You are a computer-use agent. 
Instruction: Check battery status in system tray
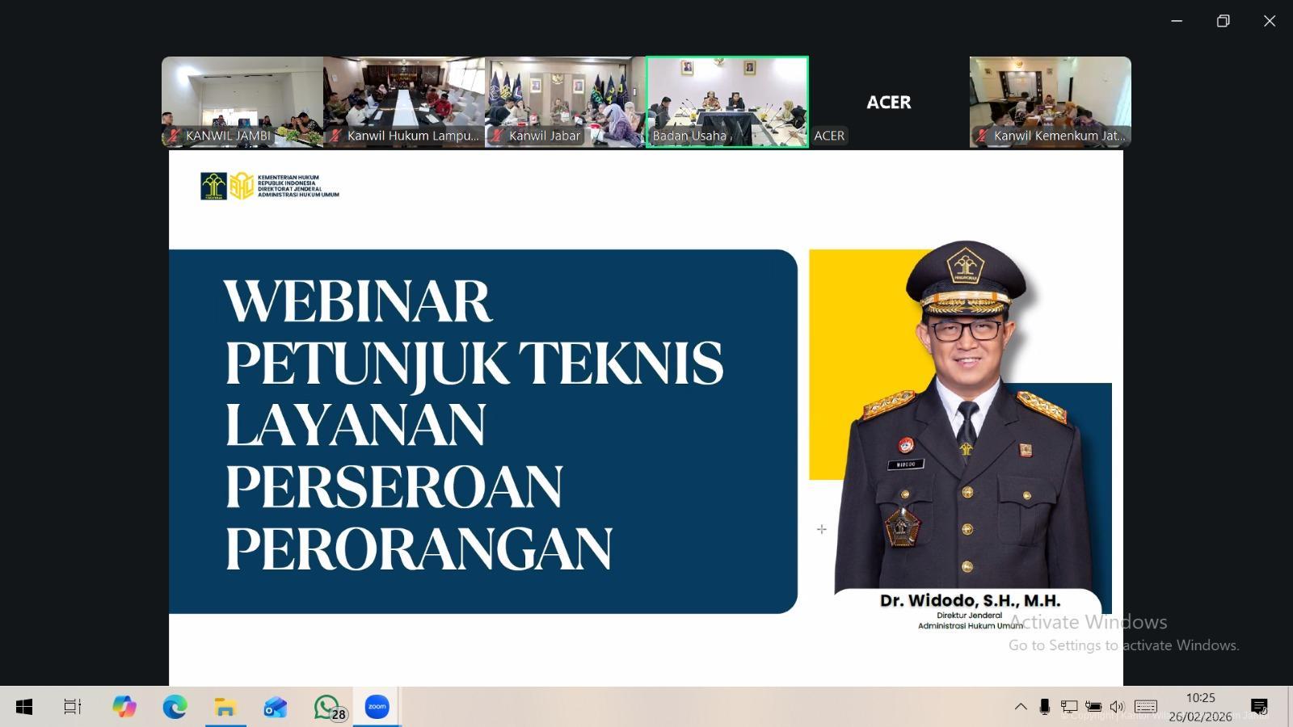(x=1093, y=706)
